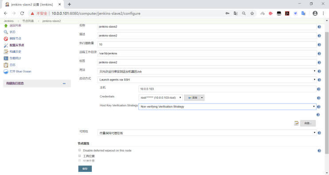Click the 添加 add credentials button
This screenshot has width=329, height=175.
pyautogui.click(x=194, y=98)
